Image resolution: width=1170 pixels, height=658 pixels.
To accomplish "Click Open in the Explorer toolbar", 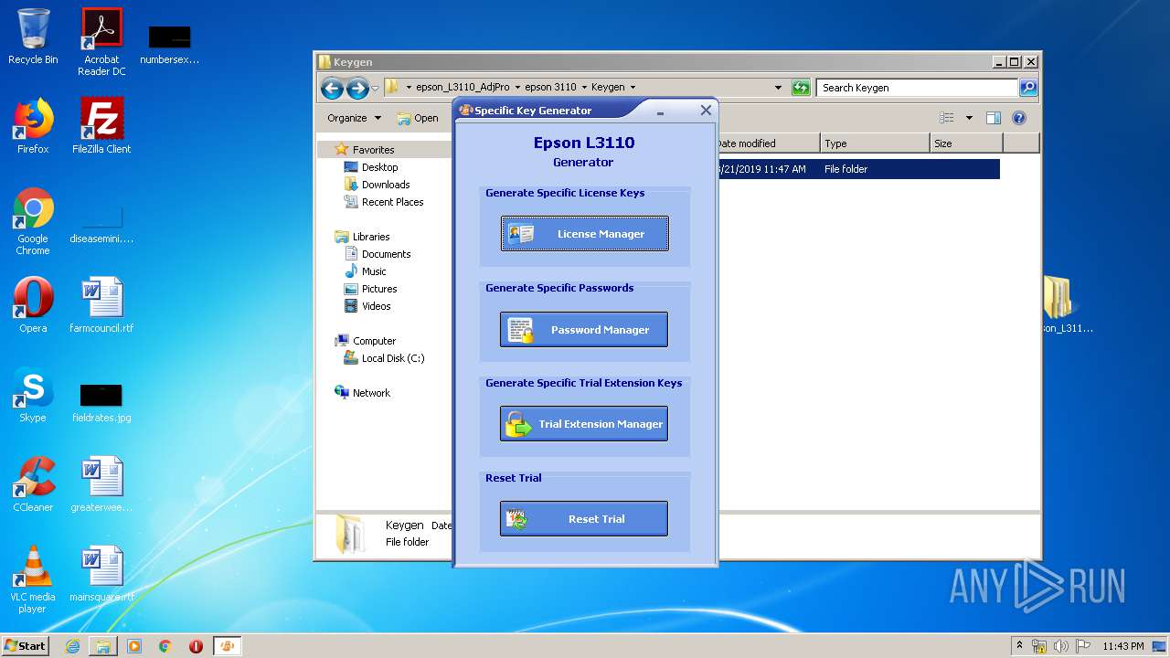I will tap(418, 118).
